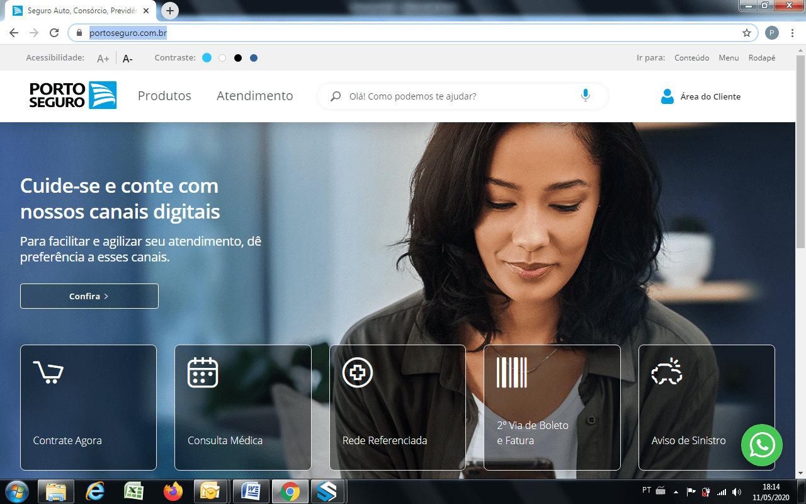Increase font size with A+
This screenshot has width=806, height=504.
[x=103, y=59]
